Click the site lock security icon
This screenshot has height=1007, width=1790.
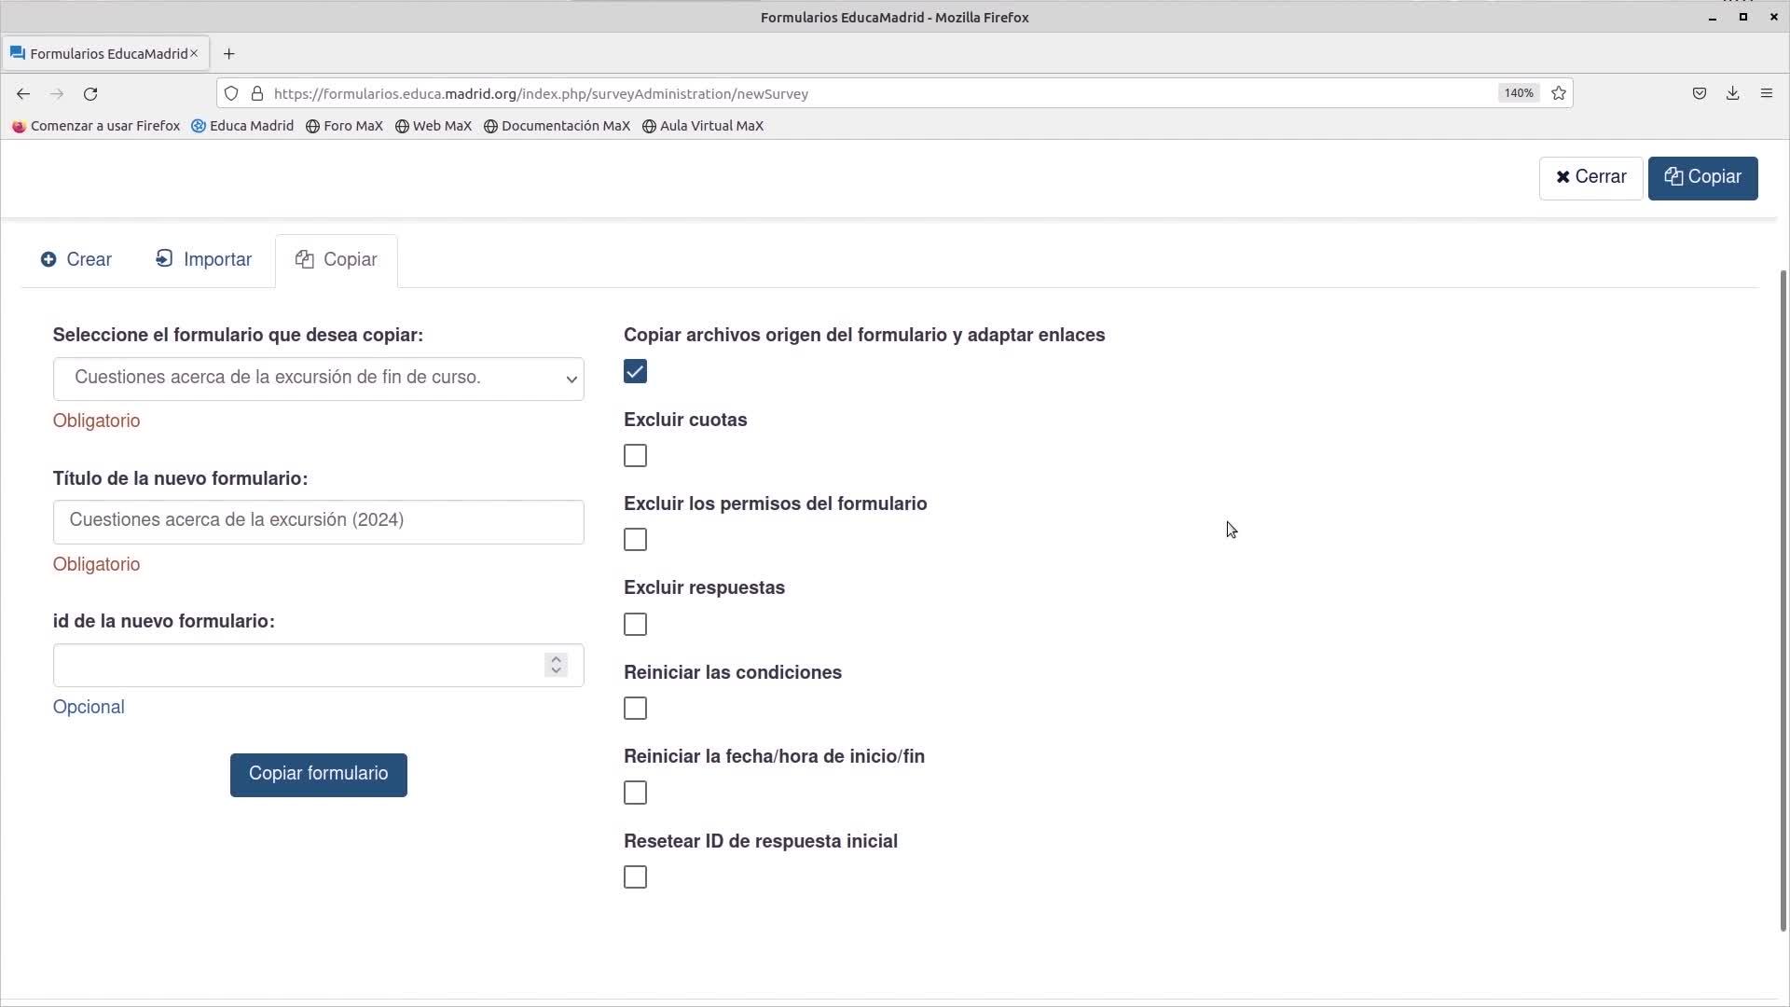257,93
